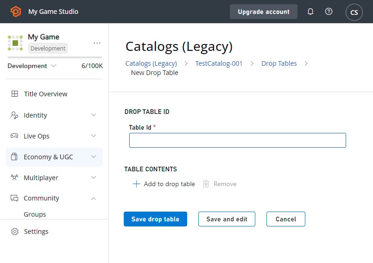Click the New Drop Table breadcrumb text
The image size is (373, 263).
[155, 73]
